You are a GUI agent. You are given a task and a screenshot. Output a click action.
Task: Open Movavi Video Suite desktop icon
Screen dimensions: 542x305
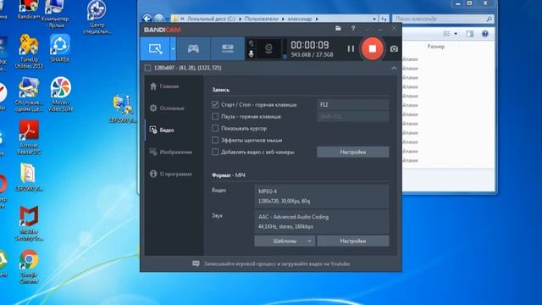pyautogui.click(x=60, y=94)
